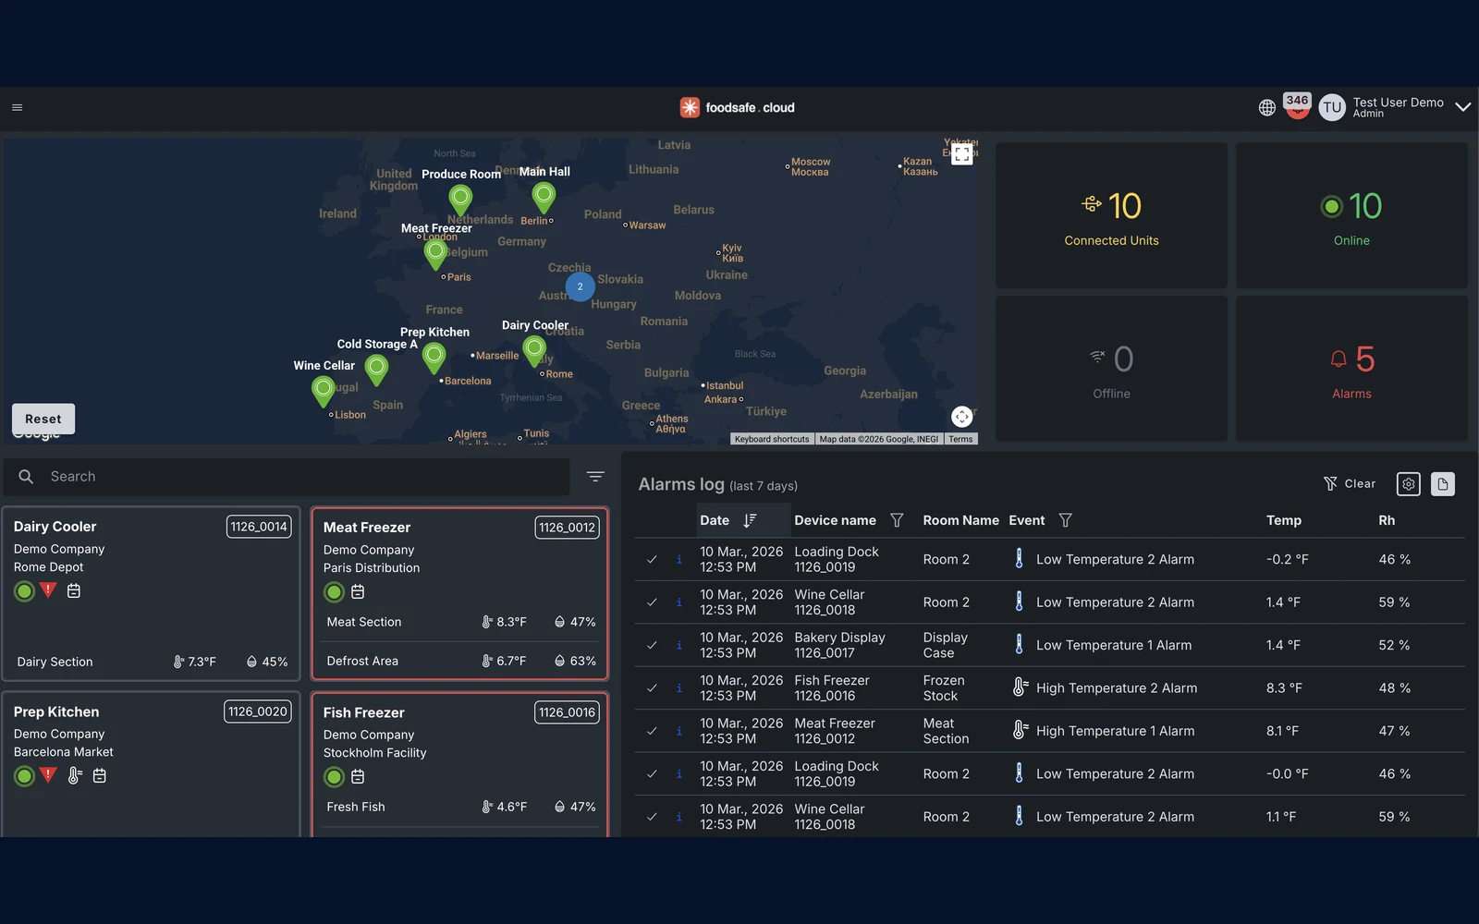Screen dimensions: 1479x924
Task: Open the Offline units tile
Action: pyautogui.click(x=1111, y=369)
